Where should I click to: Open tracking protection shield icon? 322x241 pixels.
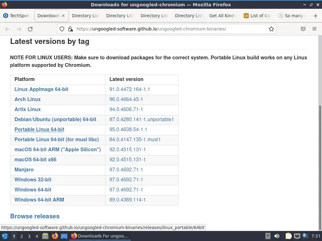tap(62, 29)
